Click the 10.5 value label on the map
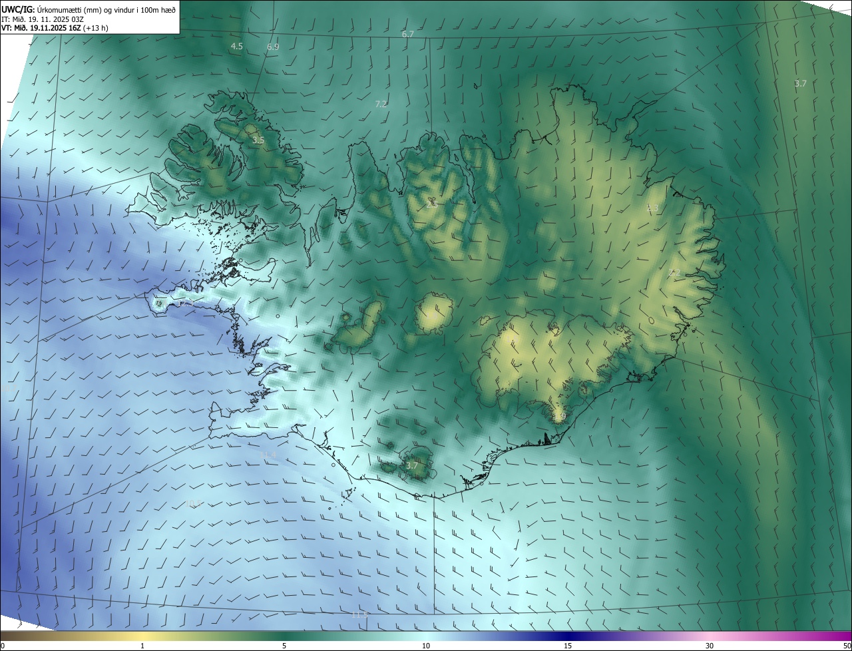This screenshot has width=852, height=651. pos(193,504)
